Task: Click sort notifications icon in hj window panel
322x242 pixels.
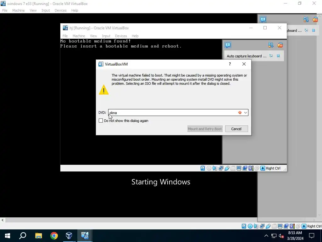Action: (271, 45)
